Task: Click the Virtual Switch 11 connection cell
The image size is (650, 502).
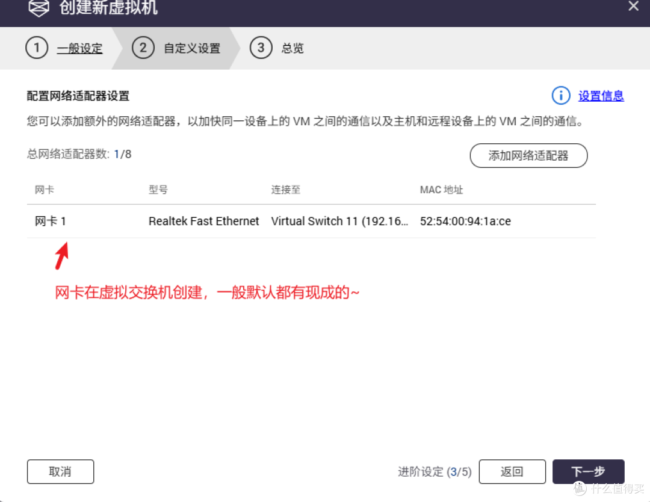Action: [x=339, y=221]
